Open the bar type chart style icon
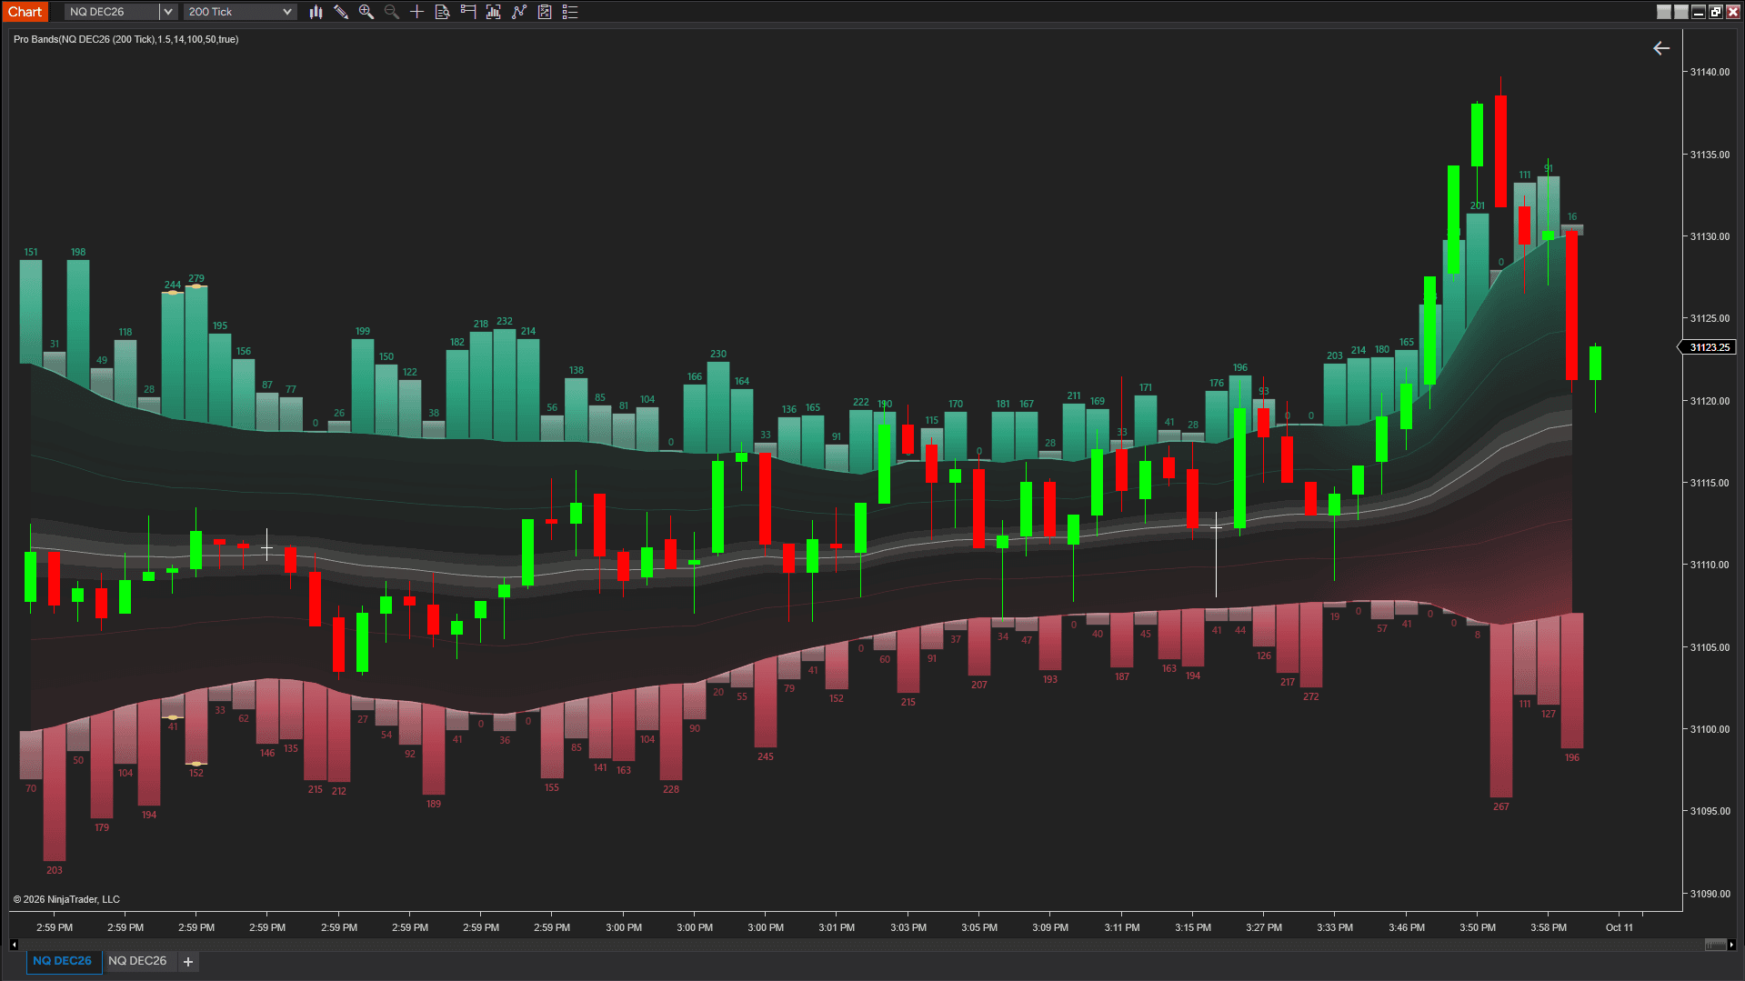1745x981 pixels. [316, 12]
